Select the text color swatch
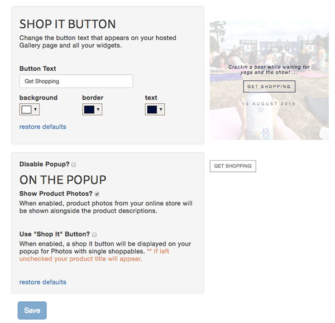This screenshot has width=335, height=323. (x=151, y=109)
